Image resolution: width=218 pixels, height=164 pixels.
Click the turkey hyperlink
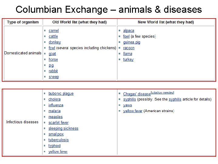(128, 60)
